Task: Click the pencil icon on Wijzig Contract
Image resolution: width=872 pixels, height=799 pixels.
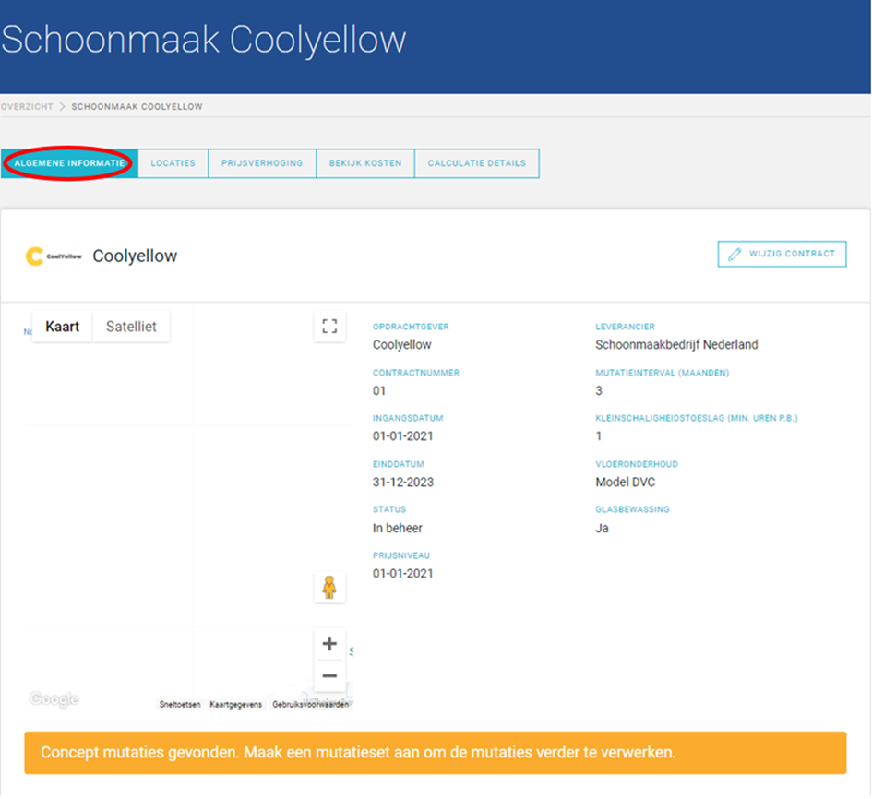Action: click(735, 254)
